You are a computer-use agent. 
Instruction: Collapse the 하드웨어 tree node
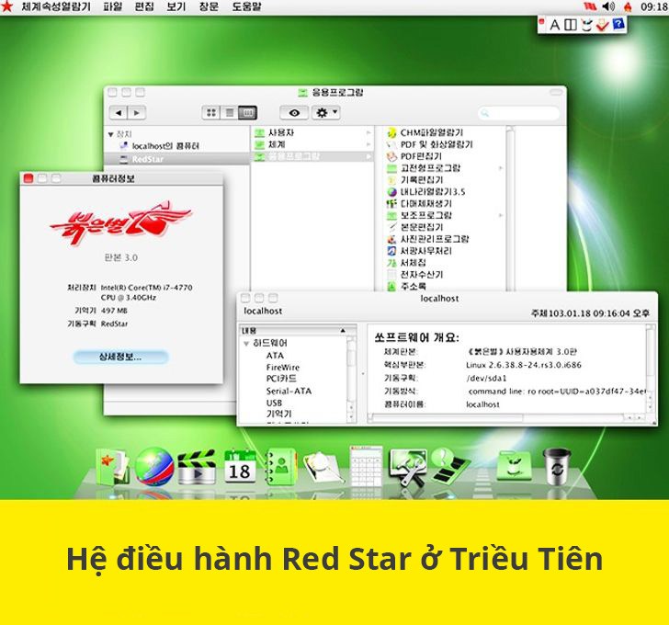246,344
